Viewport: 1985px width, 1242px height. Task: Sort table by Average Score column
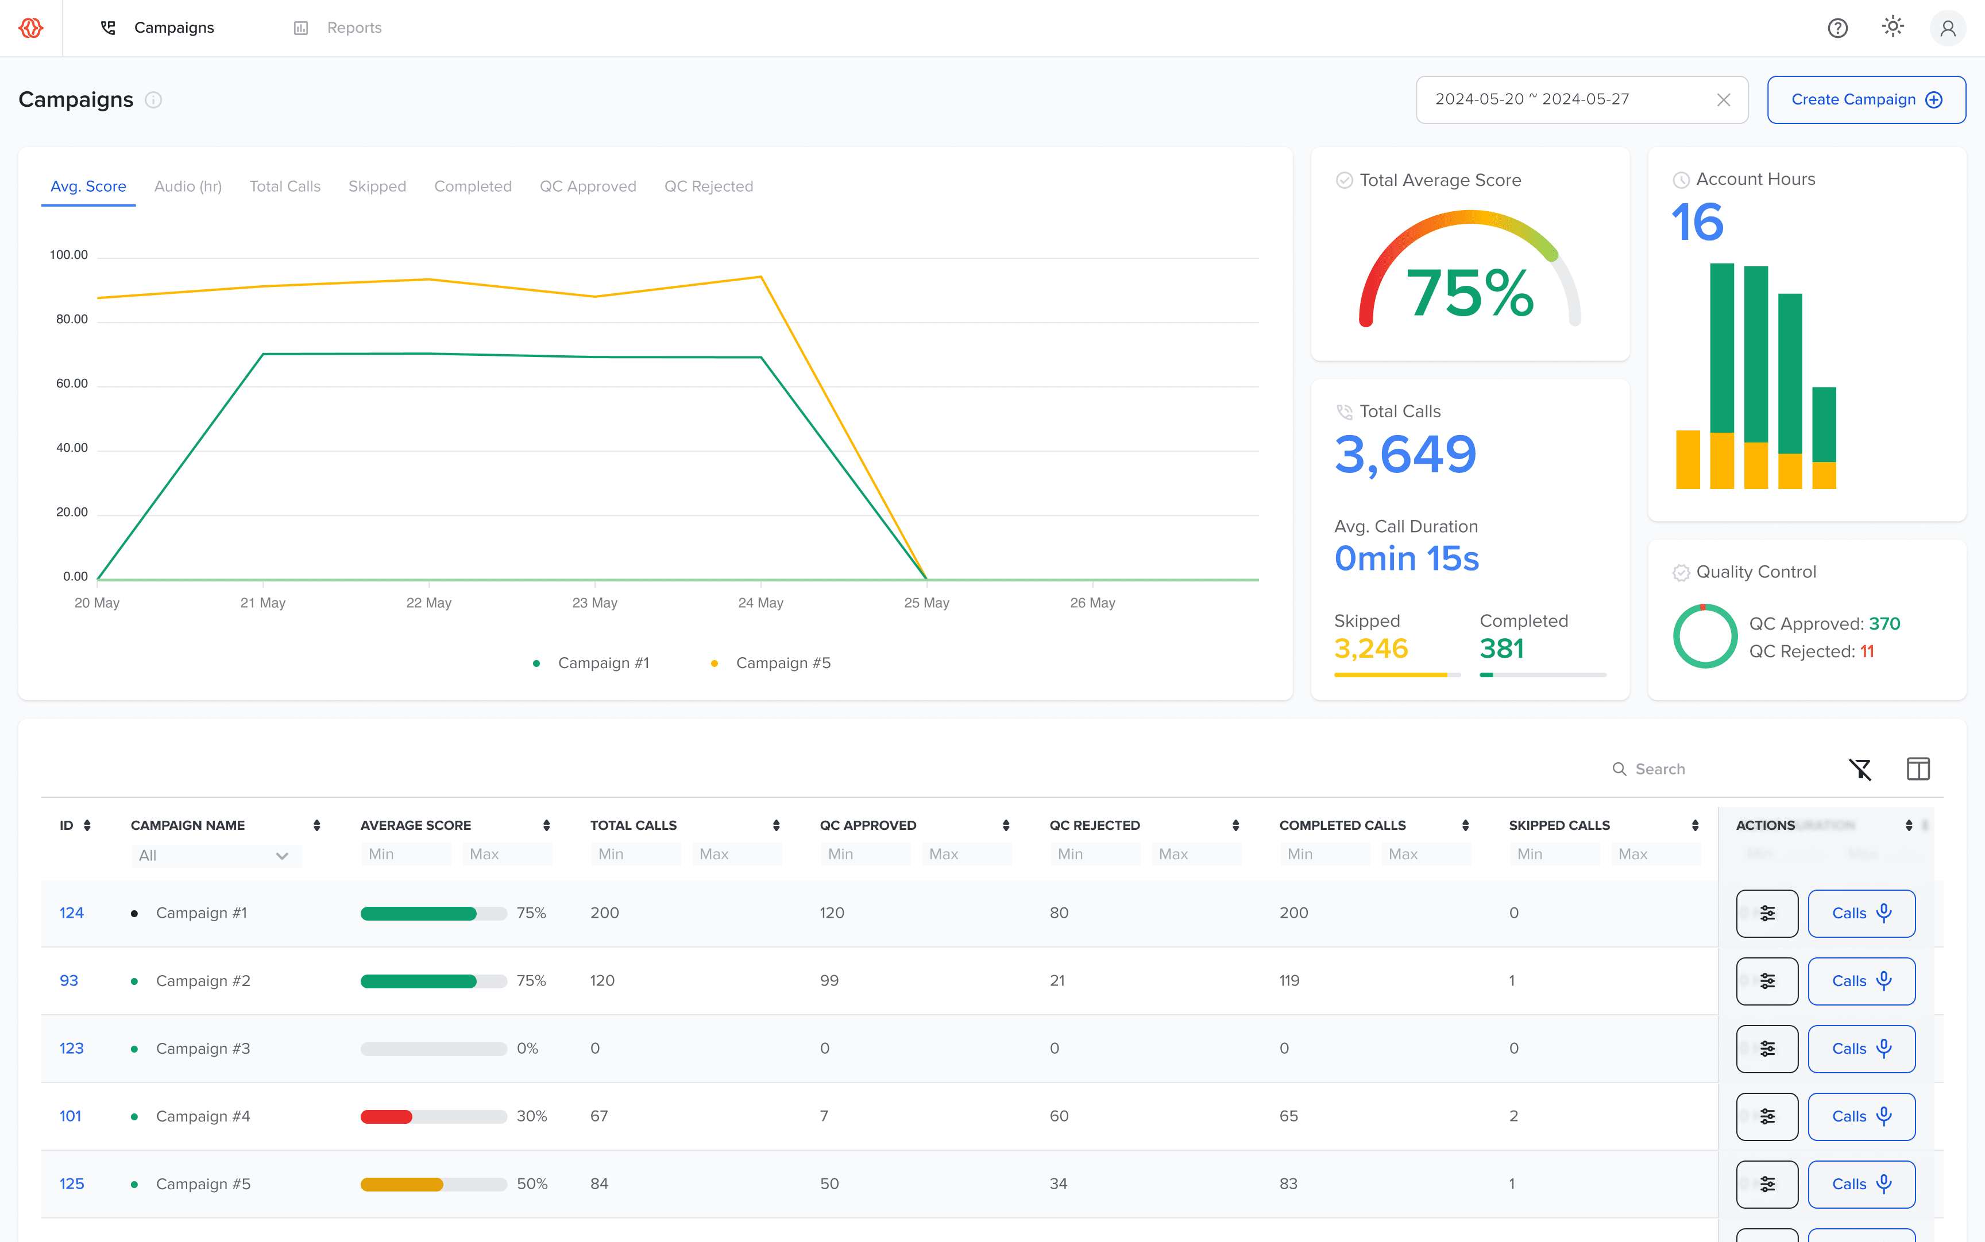[547, 825]
